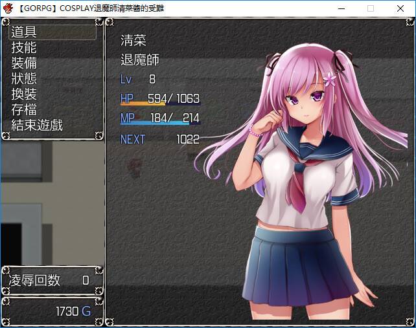Open the 技能 skills menu

(24, 48)
